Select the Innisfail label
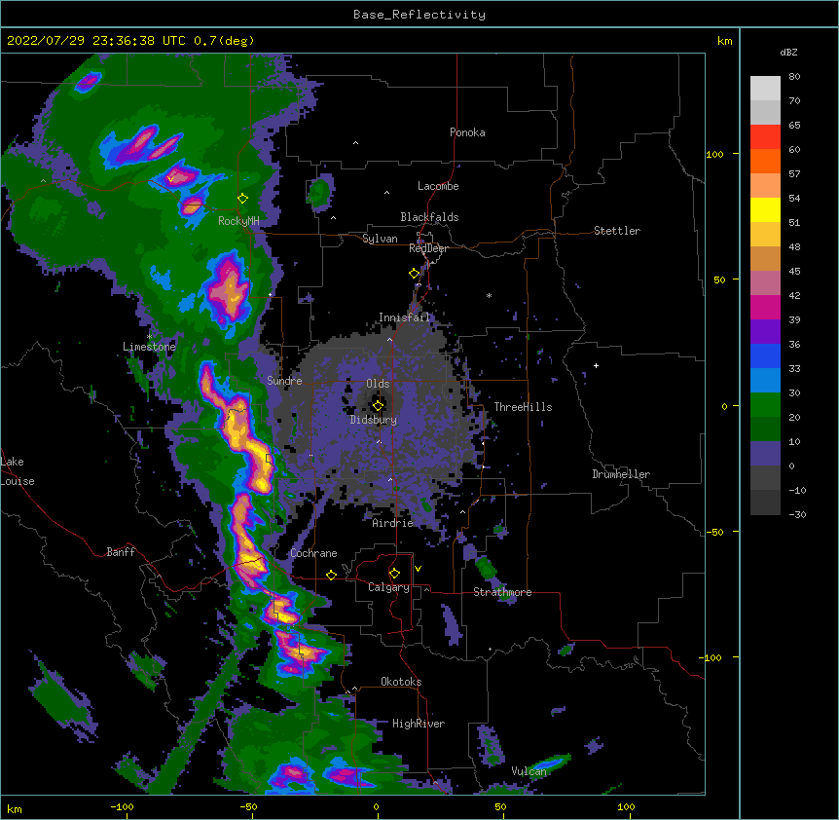The width and height of the screenshot is (839, 820). [404, 317]
